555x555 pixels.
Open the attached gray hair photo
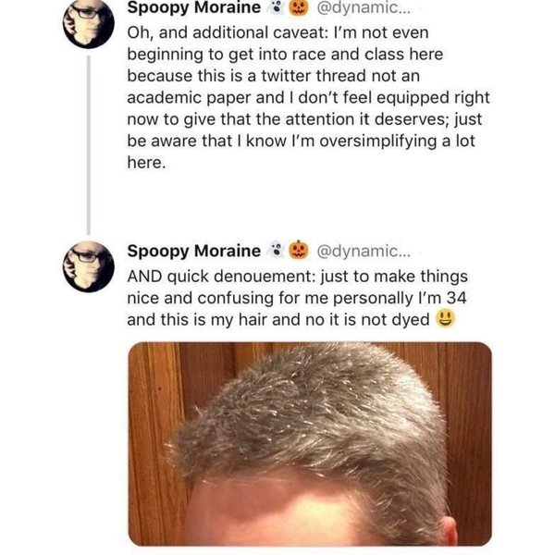[310, 443]
